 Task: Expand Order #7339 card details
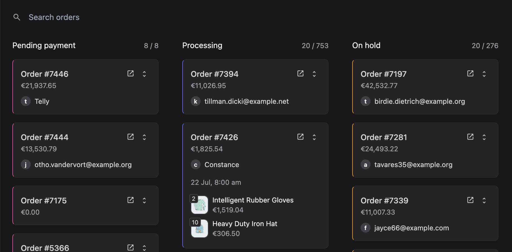tap(484, 200)
